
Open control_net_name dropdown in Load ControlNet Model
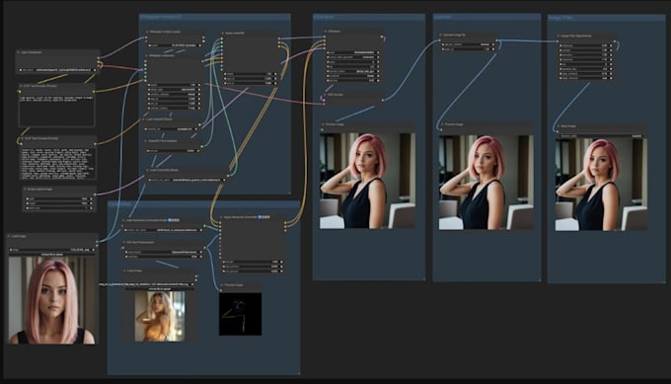[x=187, y=180]
